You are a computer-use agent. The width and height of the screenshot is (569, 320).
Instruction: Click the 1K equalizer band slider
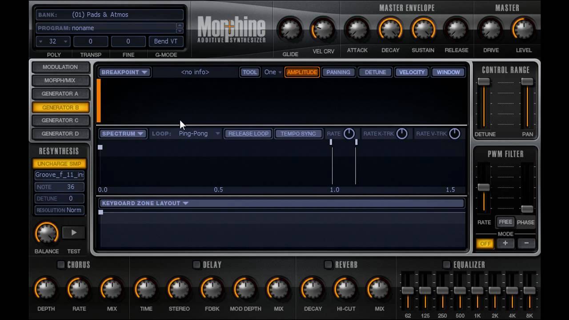pos(477,290)
